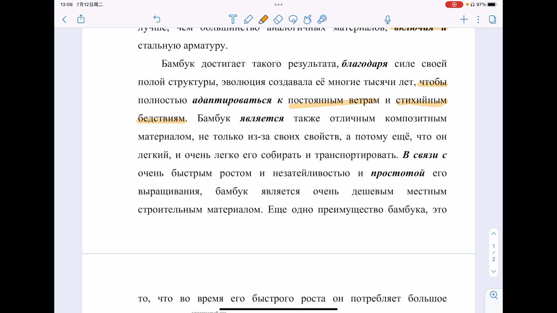Image resolution: width=557 pixels, height=313 pixels.
Task: Select the Highlighter tool
Action: (263, 19)
